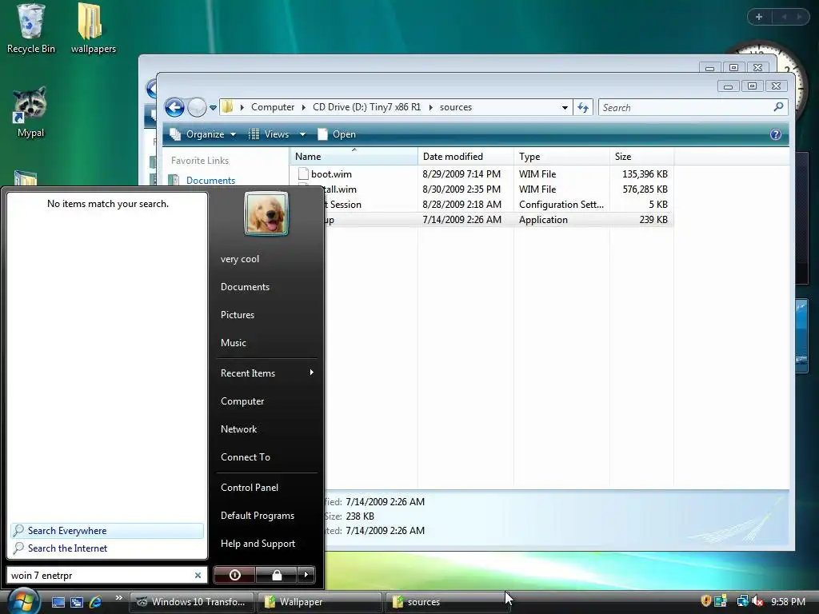Select the Mypal raccoon shortcut icon
Screen dimensions: 819x614
pyautogui.click(x=30, y=112)
